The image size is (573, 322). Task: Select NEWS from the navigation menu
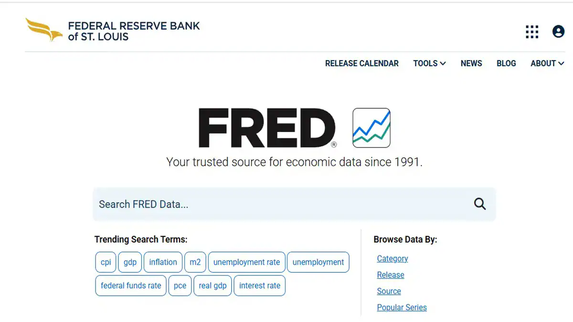point(471,63)
